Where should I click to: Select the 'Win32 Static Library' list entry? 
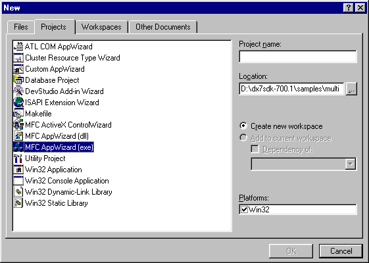pos(57,203)
